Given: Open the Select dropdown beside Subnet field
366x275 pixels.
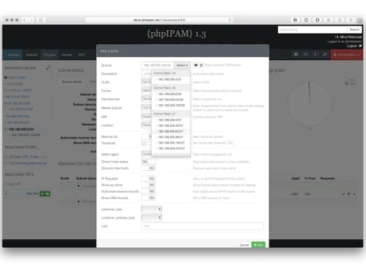Looking at the screenshot, I should coord(182,65).
